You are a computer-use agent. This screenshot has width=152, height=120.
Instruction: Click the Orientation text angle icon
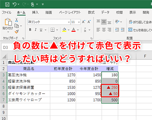(x=117, y=22)
